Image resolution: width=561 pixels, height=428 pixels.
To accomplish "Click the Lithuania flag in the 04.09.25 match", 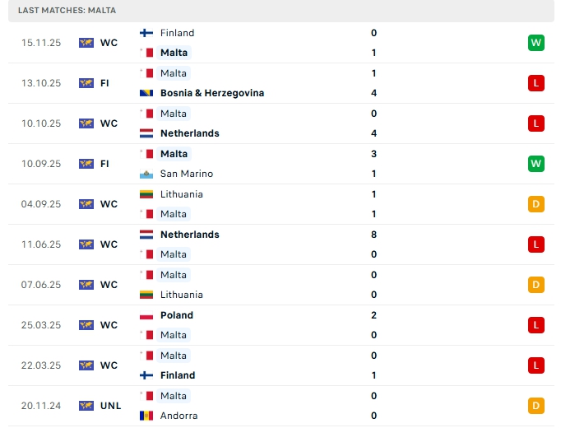I will click(146, 194).
